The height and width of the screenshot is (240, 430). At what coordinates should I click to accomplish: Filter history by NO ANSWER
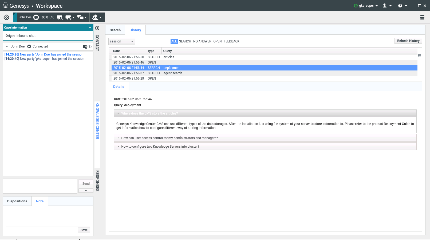[202, 41]
